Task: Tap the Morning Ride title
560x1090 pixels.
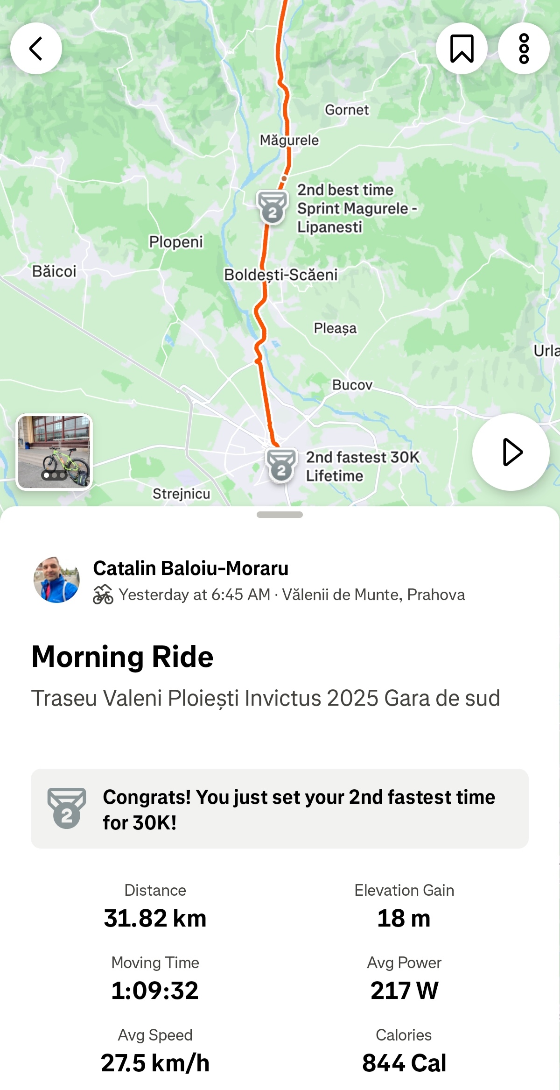Action: pos(122,657)
